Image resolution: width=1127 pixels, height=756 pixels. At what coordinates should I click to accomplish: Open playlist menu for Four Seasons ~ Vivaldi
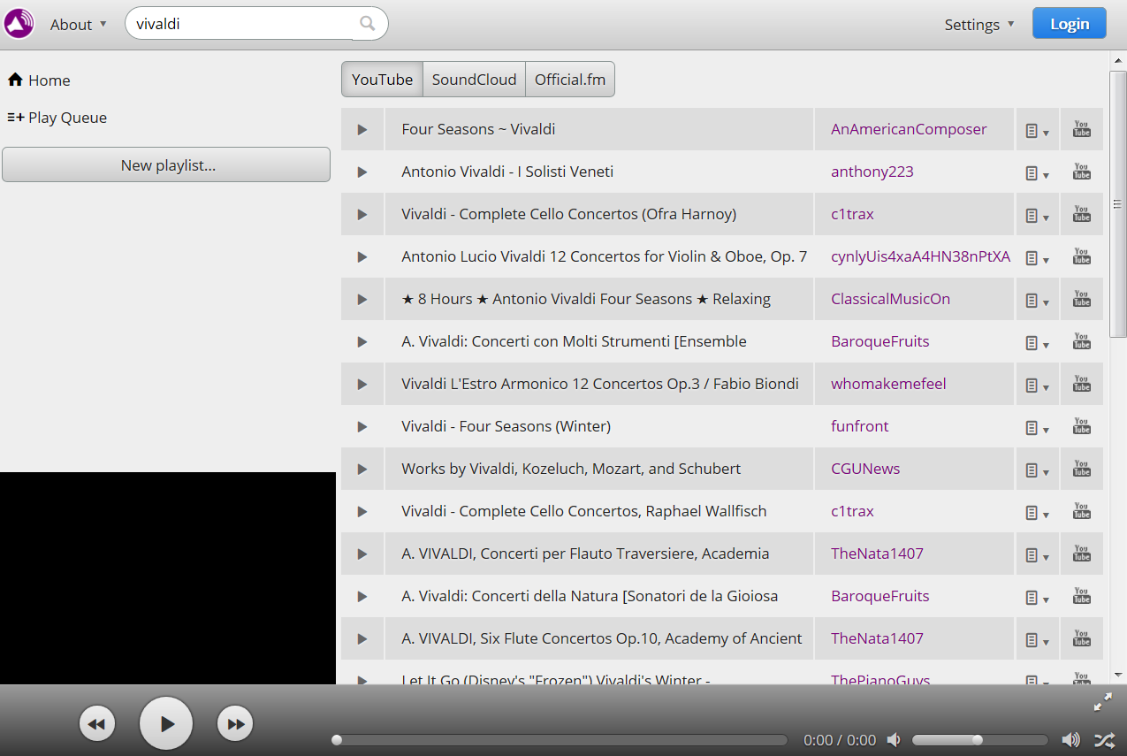coord(1037,130)
